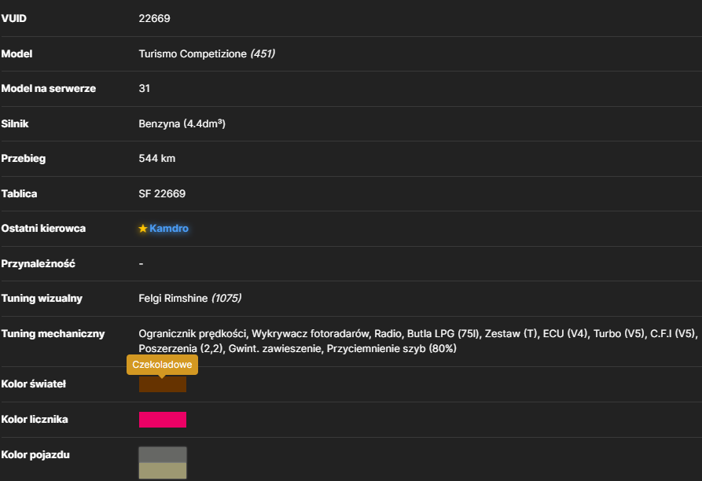Image resolution: width=702 pixels, height=481 pixels.
Task: Click the Butla LPG (75l) entry
Action: (443, 334)
